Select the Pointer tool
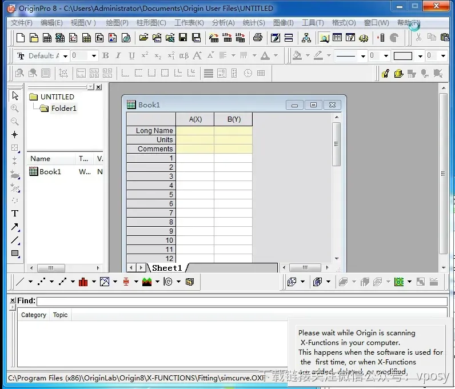The height and width of the screenshot is (389, 455). 15,96
